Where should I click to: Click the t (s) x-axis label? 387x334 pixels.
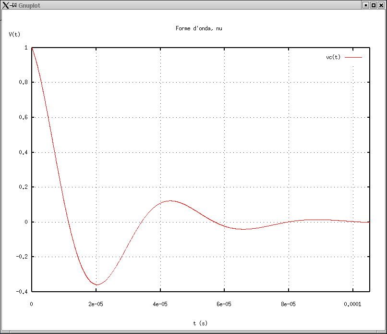200,323
